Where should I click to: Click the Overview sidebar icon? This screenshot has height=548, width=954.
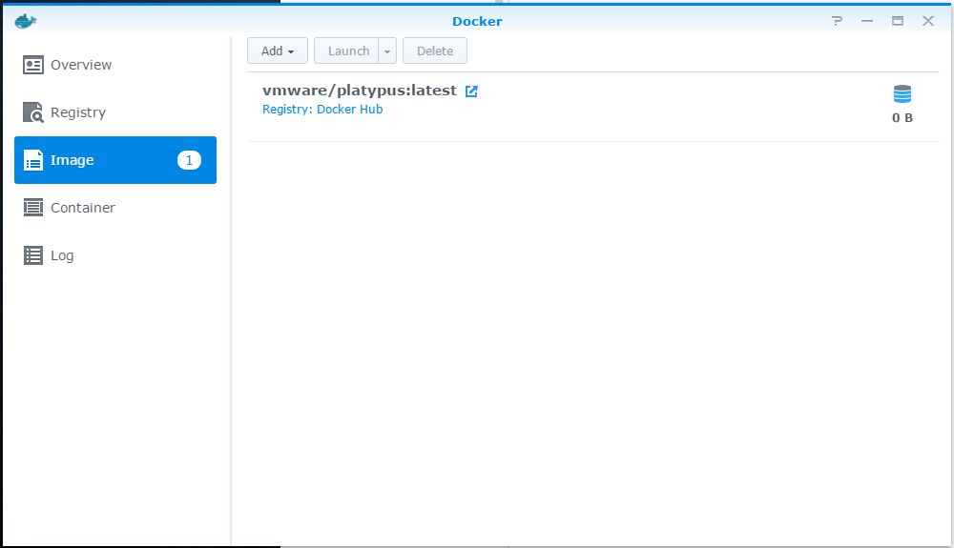pyautogui.click(x=33, y=65)
